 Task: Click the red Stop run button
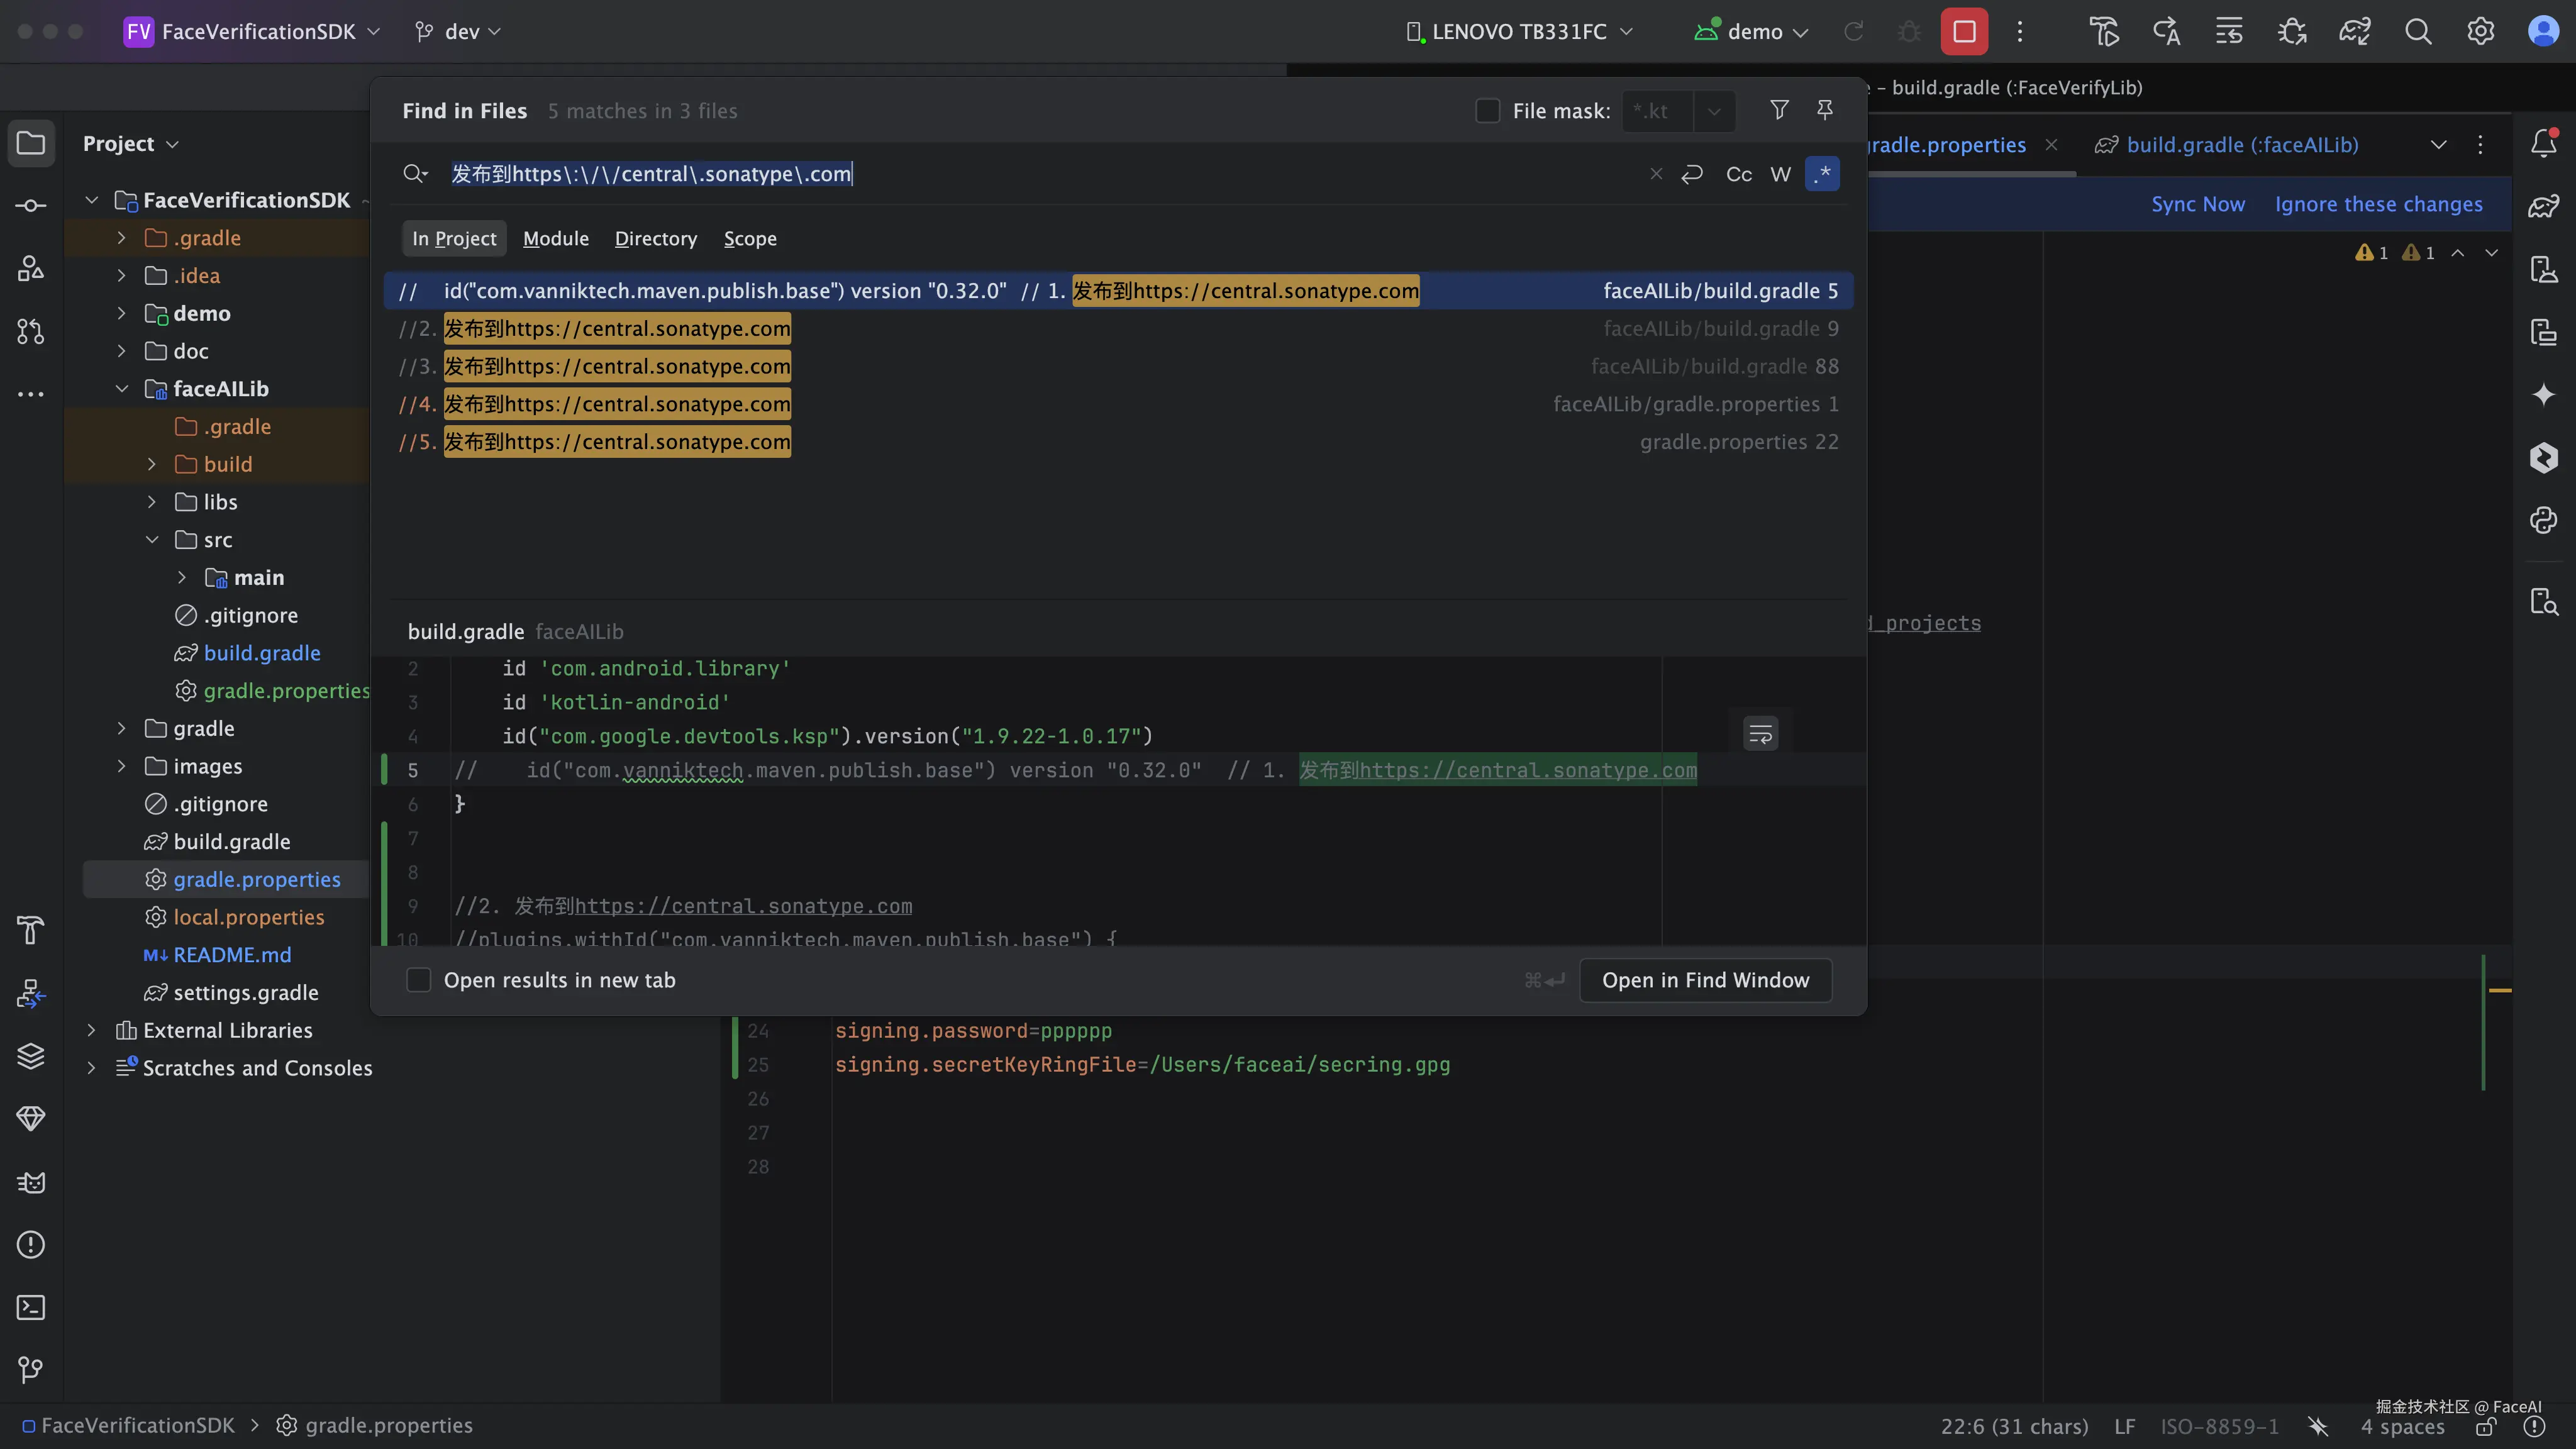(1964, 32)
